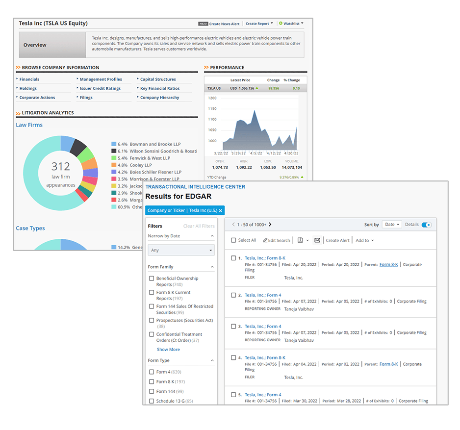Screen dimensions: 460x430
Task: Open the Create Report dropdown
Action: pos(259,24)
